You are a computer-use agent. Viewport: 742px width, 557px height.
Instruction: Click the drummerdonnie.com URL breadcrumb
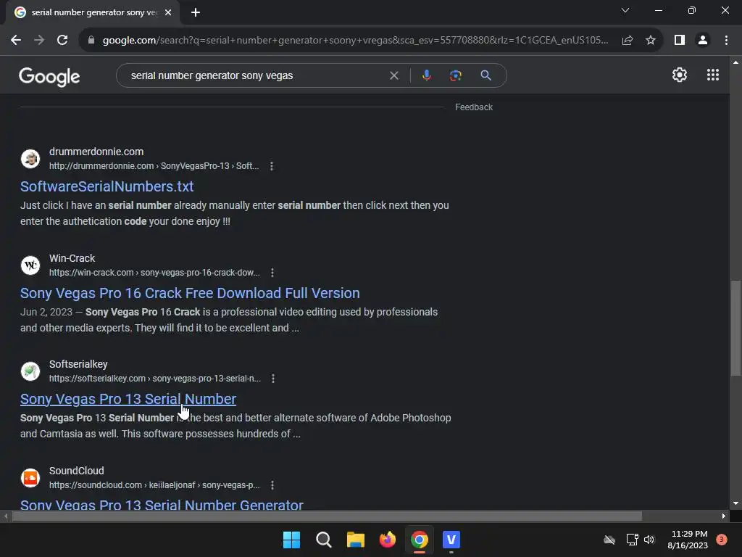click(154, 166)
